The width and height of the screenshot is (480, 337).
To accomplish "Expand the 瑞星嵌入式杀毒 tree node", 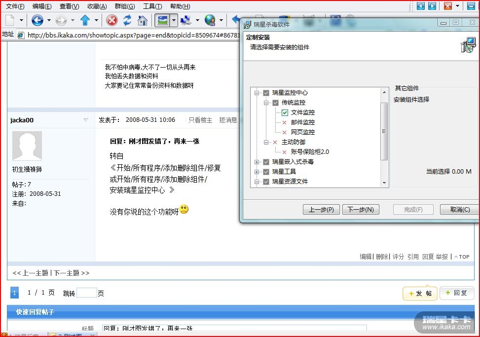I will [257, 162].
